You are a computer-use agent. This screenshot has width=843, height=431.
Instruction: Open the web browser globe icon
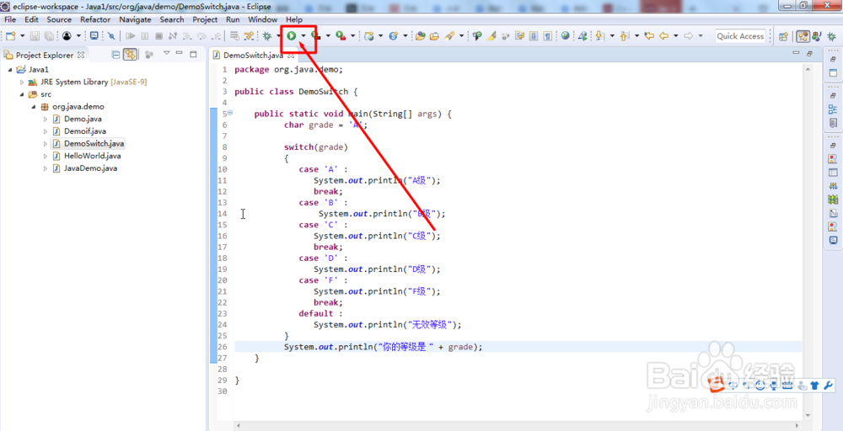[x=565, y=36]
